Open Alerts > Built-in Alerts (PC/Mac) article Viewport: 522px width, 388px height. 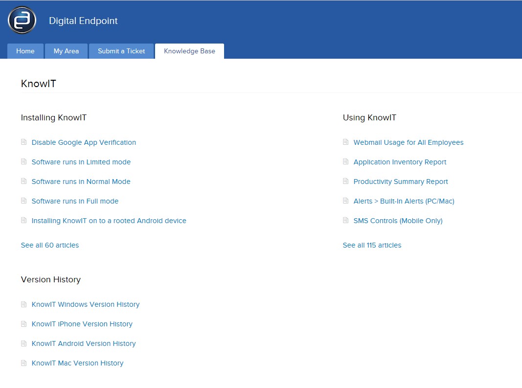pos(404,201)
